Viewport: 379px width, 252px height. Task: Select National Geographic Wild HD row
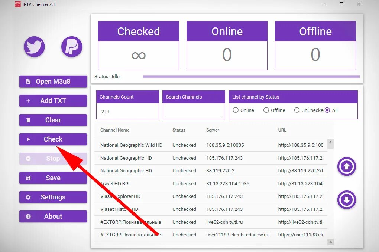click(211, 145)
